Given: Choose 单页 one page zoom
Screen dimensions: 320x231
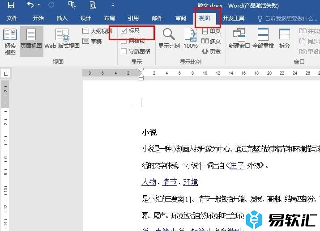Looking at the screenshot, I should 211,31.
